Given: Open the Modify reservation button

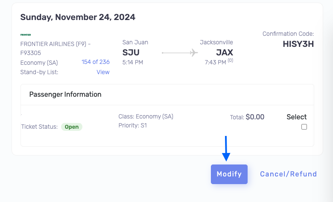Looking at the screenshot, I should tap(229, 174).
